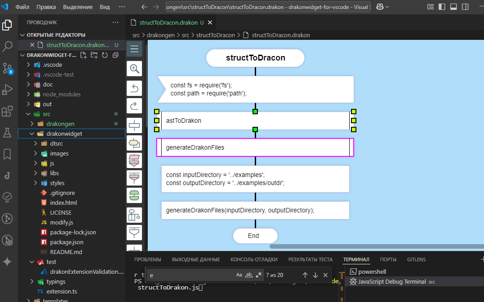Refresh the explorer file tree

pyautogui.click(x=105, y=55)
